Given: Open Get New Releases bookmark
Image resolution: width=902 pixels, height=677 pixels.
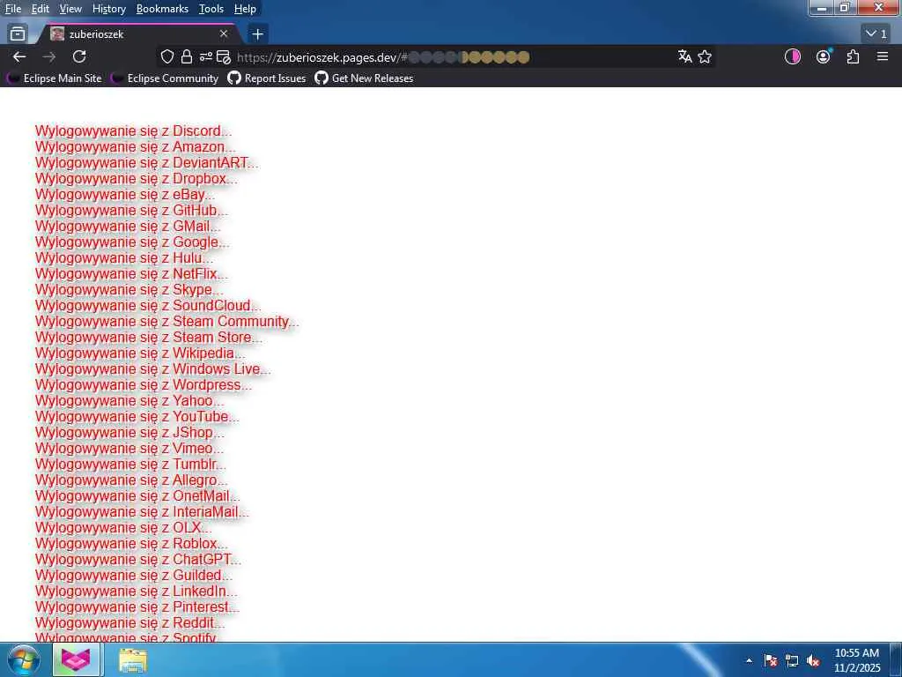Looking at the screenshot, I should click(x=364, y=78).
